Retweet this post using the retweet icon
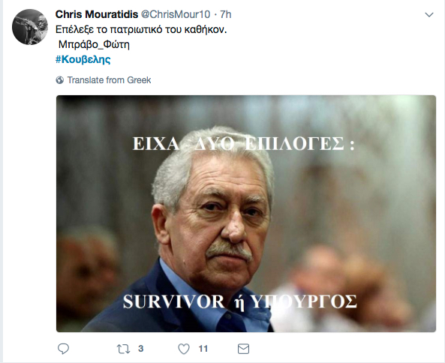 click(x=124, y=349)
